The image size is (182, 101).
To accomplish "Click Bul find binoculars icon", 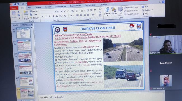I will 145,7.
